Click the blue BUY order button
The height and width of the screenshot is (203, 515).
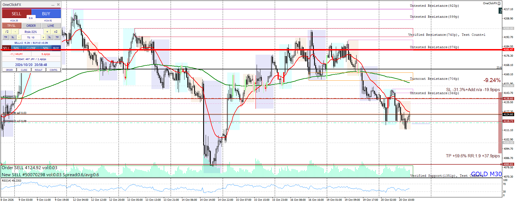[x=46, y=14]
